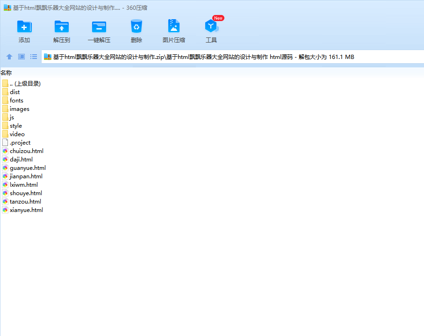The height and width of the screenshot is (336, 424).
Task: Click the 解压到 (Extract to) icon
Action: (62, 27)
